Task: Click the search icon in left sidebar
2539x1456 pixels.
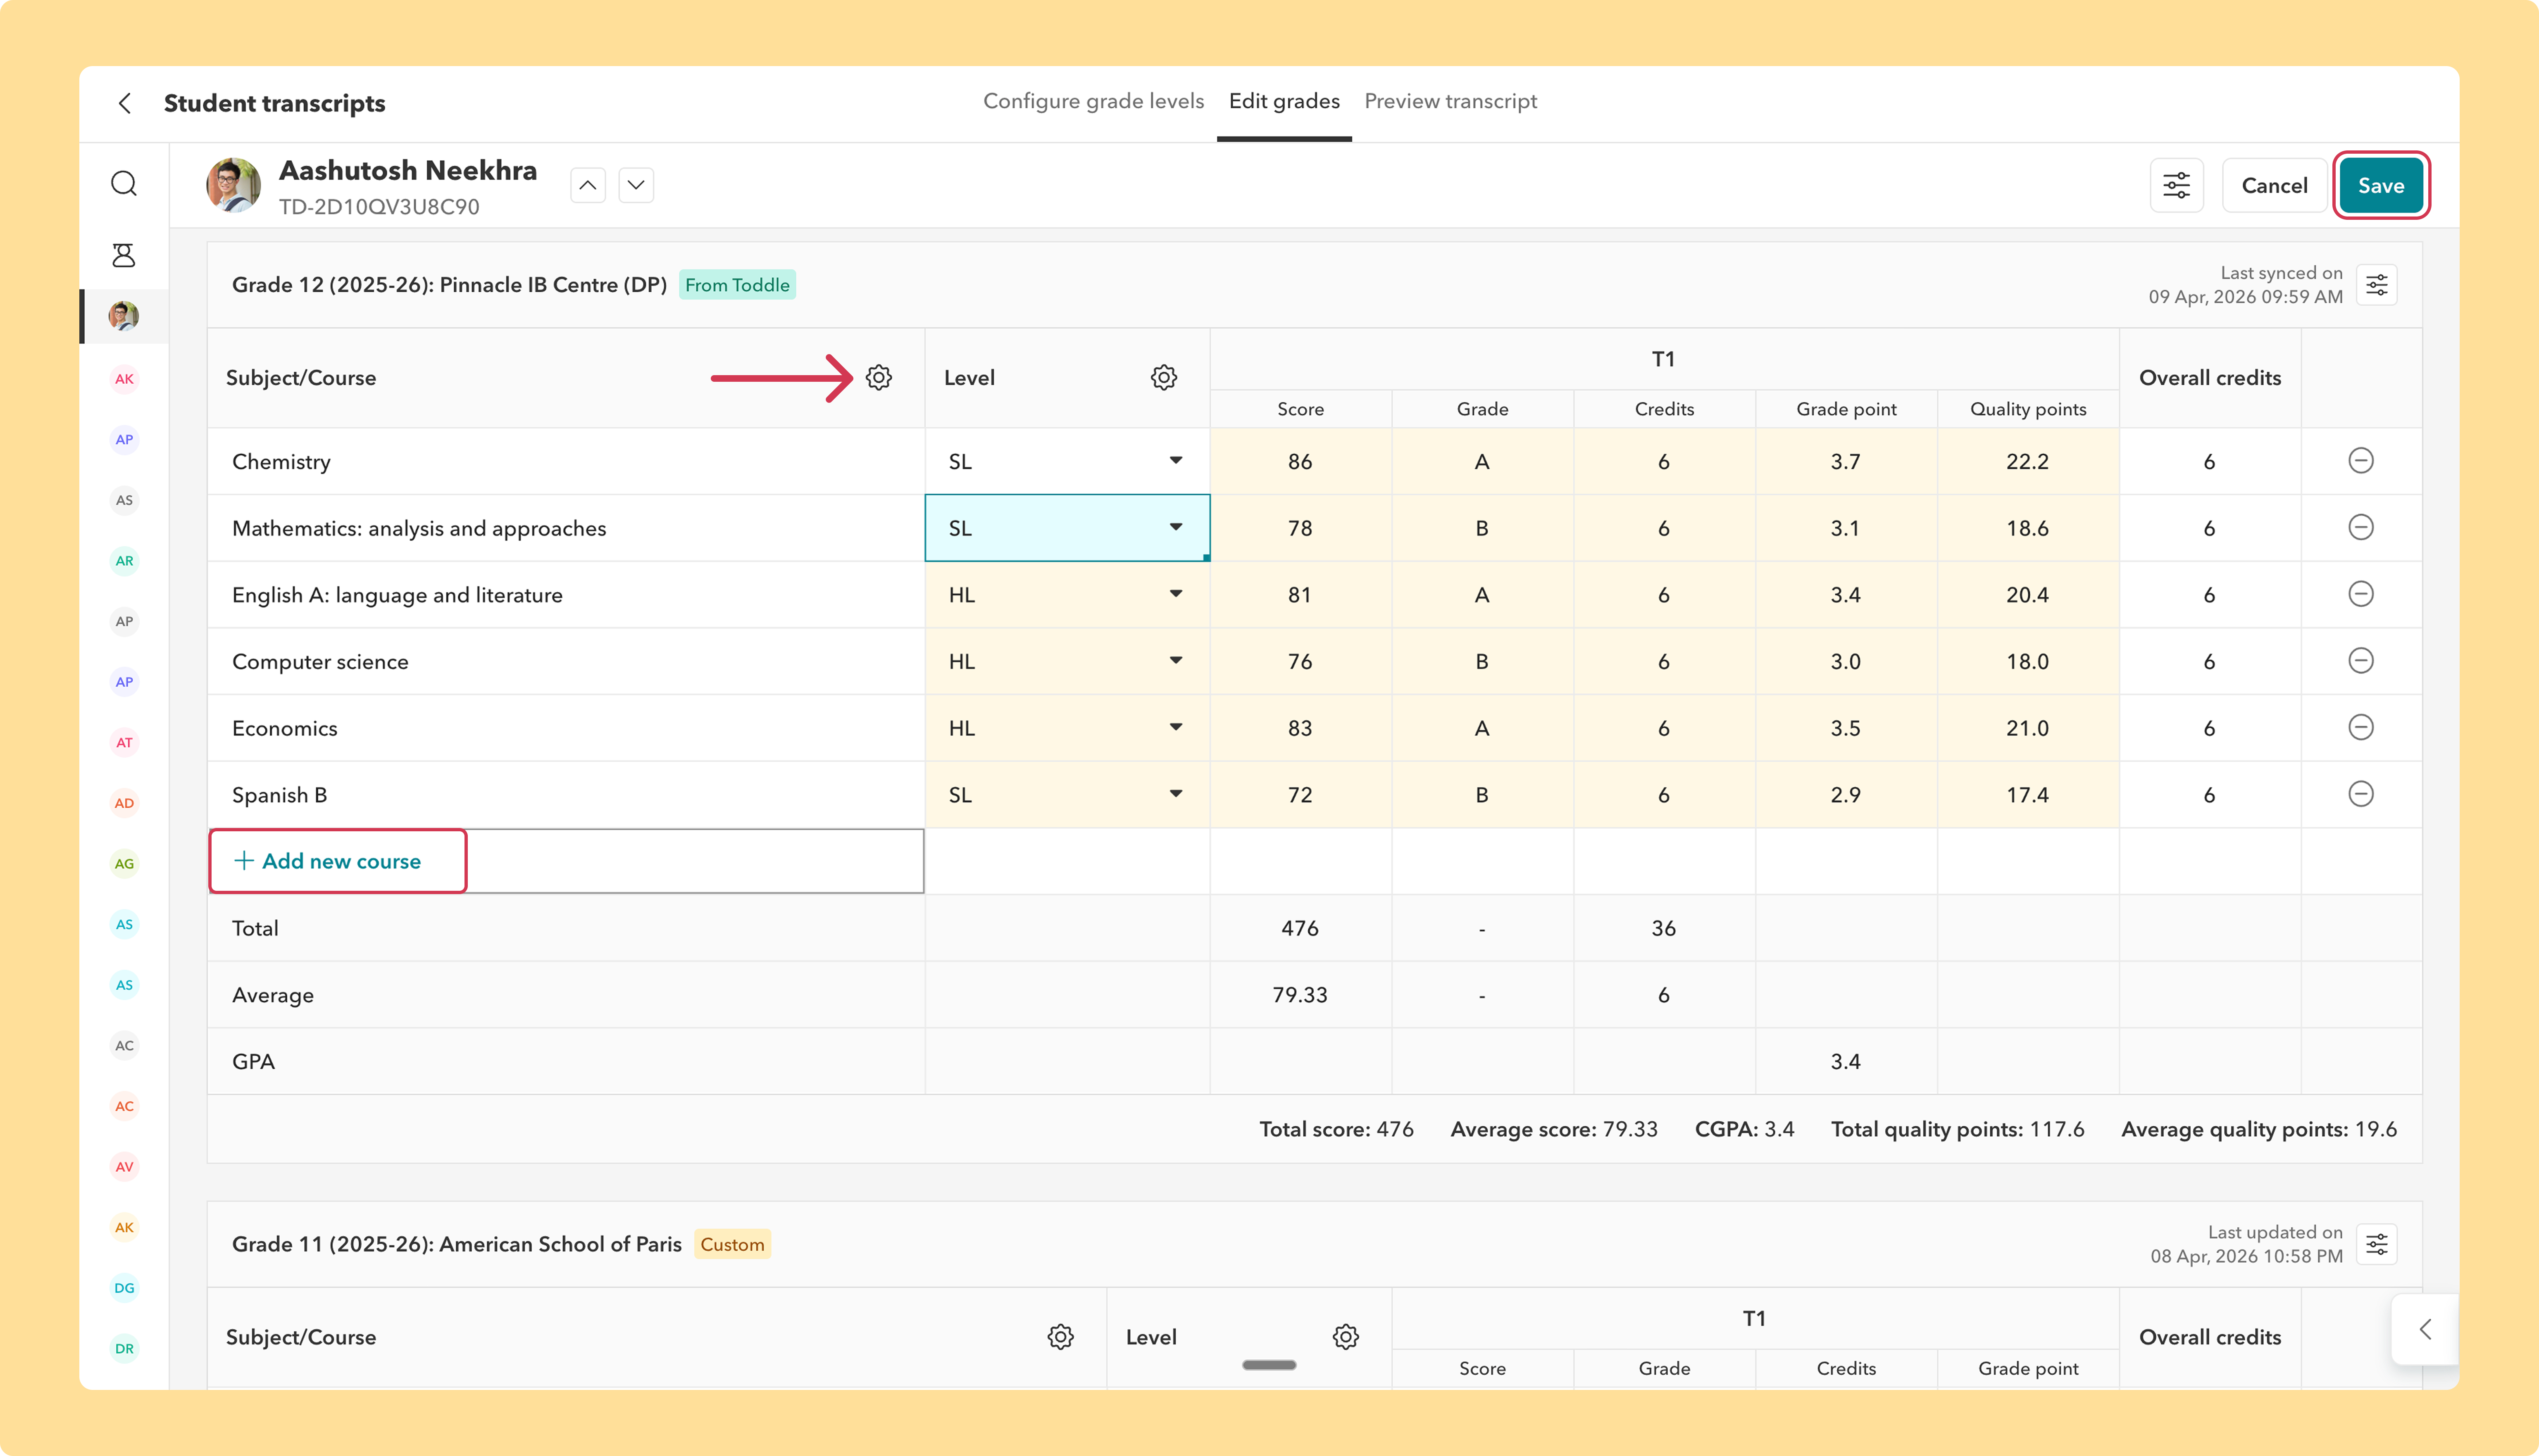Action: coord(124,184)
